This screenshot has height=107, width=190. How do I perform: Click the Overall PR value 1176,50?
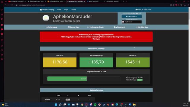(x=60, y=62)
